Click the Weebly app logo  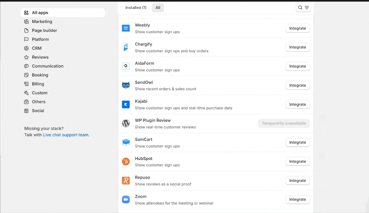click(126, 28)
